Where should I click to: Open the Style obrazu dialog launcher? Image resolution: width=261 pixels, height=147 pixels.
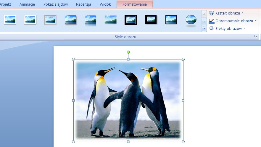[x=256, y=36]
